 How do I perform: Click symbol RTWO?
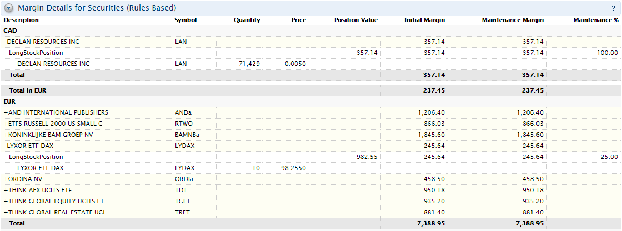point(183,124)
